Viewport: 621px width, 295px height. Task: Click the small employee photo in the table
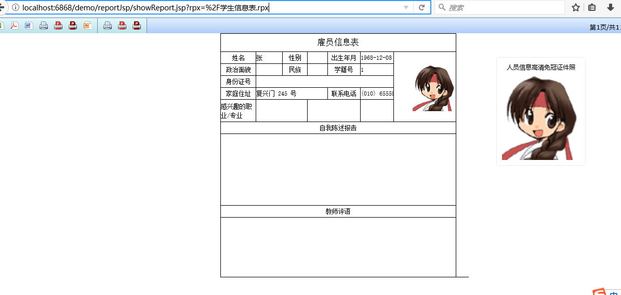434,88
